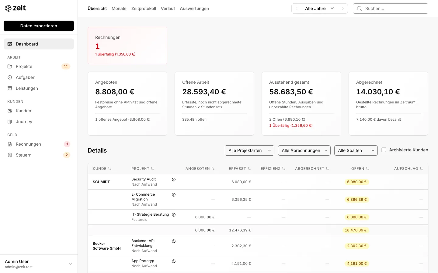
Task: Open the overdue Rechnungen card
Action: pyautogui.click(x=127, y=45)
